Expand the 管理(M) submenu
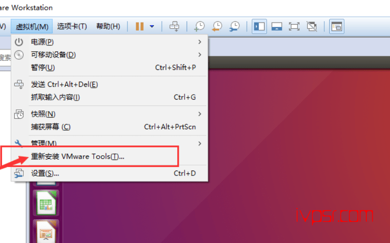The width and height of the screenshot is (390, 243). (110, 143)
